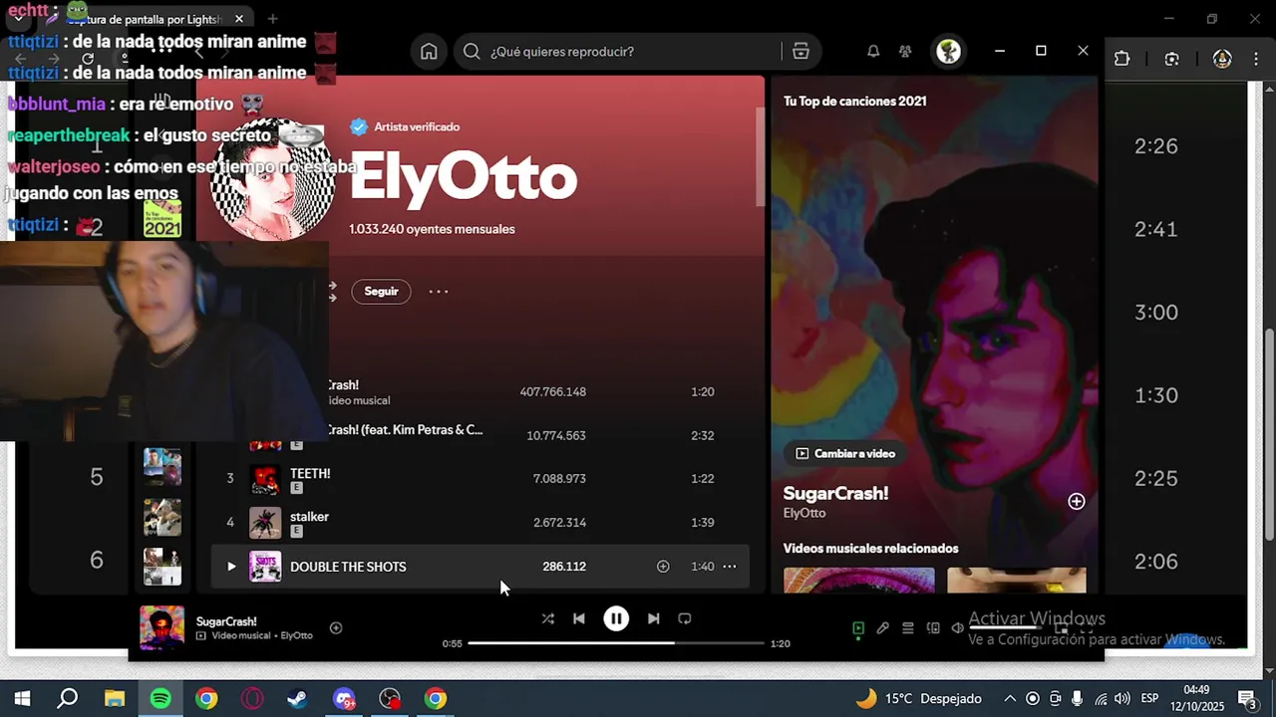The height and width of the screenshot is (717, 1276).
Task: Open the ElyOtto link in the player bar
Action: (x=297, y=635)
